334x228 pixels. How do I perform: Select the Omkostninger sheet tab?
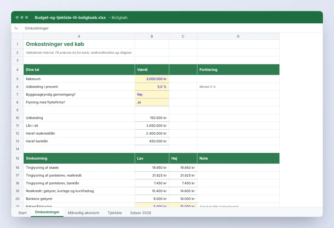[47, 212]
